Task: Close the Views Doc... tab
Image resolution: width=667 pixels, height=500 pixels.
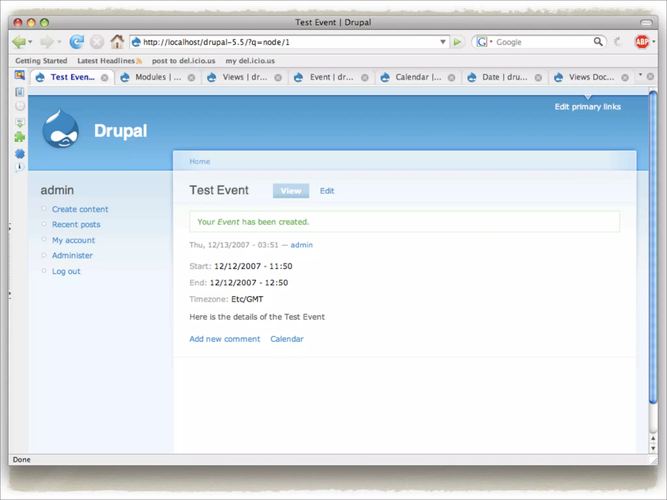Action: (x=625, y=78)
